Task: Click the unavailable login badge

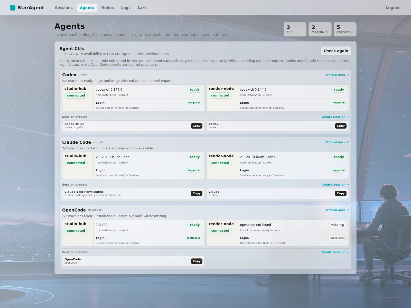Action: [337, 238]
